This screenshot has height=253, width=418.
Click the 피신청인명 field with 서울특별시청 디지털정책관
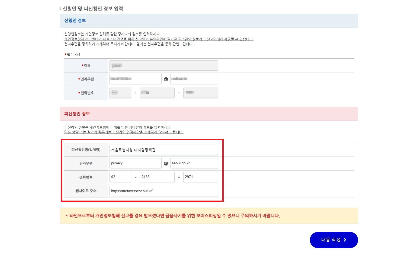pos(163,150)
